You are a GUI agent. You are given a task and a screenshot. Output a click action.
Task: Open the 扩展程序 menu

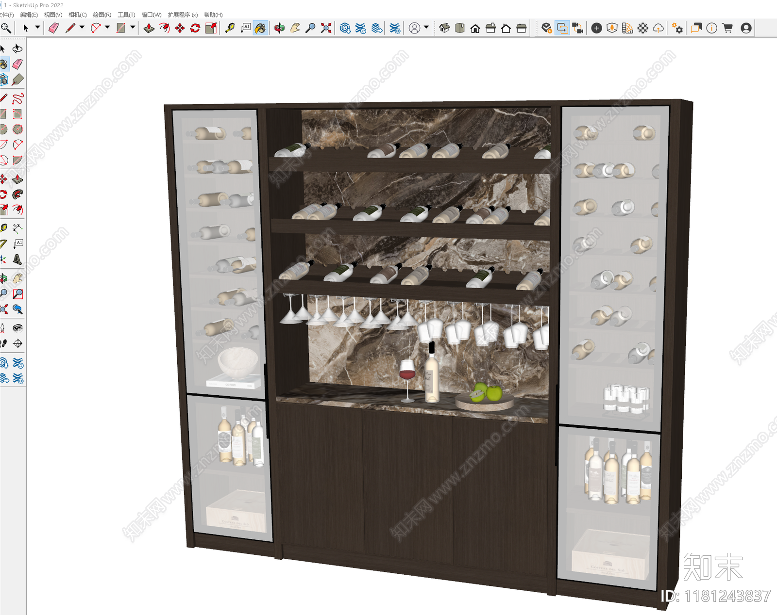(x=183, y=15)
